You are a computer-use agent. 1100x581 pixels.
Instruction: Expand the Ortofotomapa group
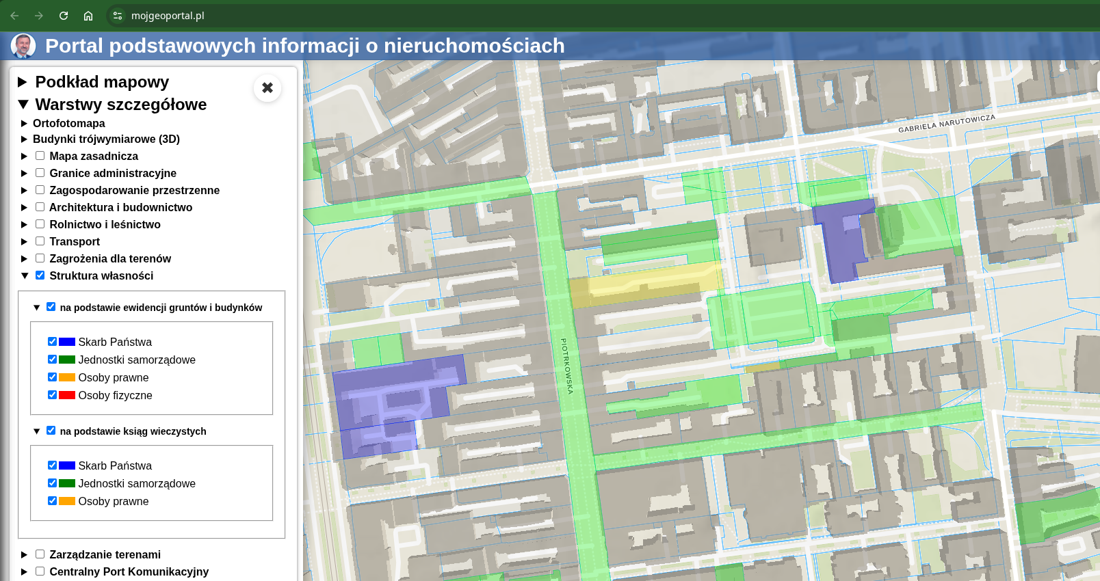[24, 124]
